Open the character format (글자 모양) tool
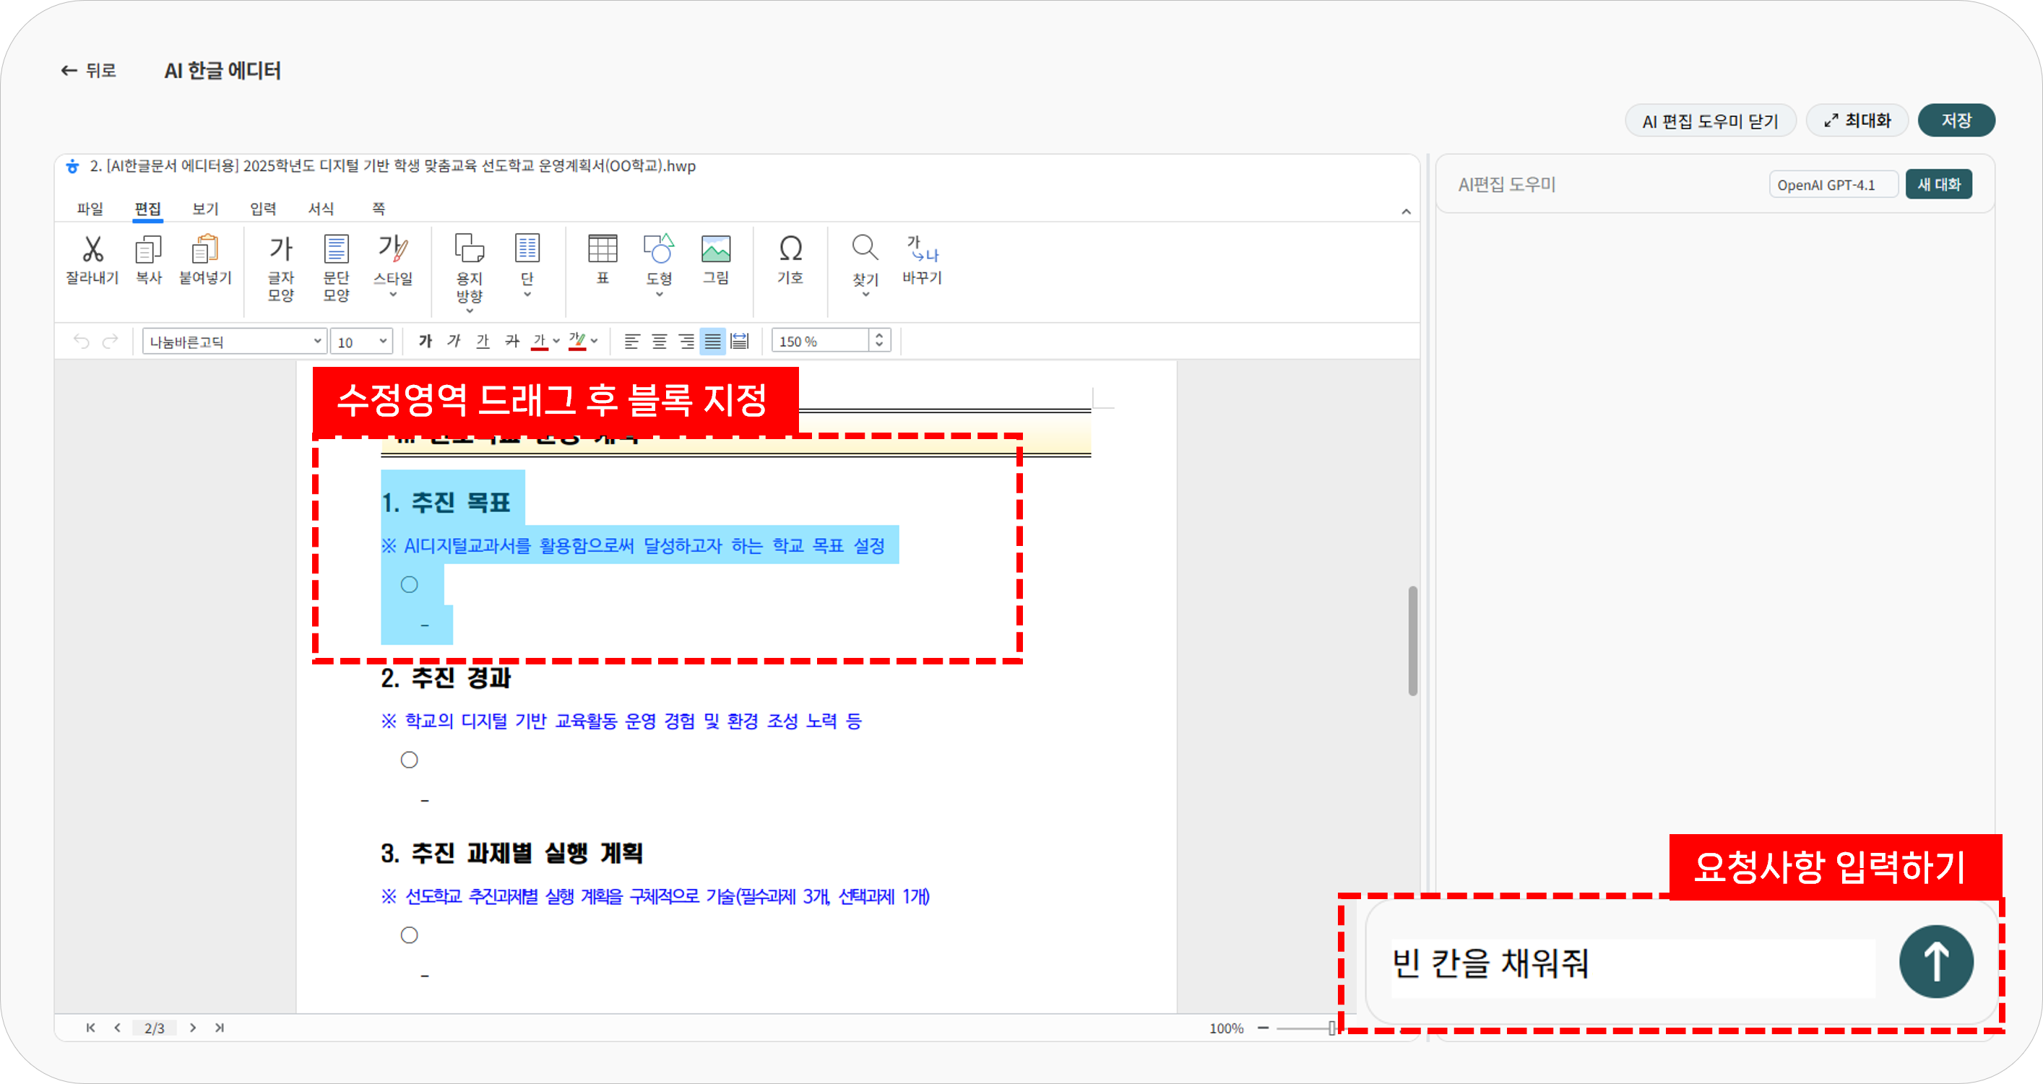2043x1084 pixels. point(281,250)
